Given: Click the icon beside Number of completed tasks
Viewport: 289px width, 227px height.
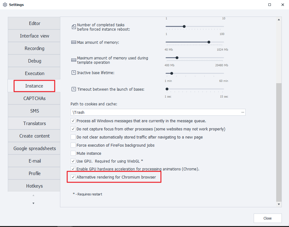Looking at the screenshot, I should pyautogui.click(x=74, y=27).
